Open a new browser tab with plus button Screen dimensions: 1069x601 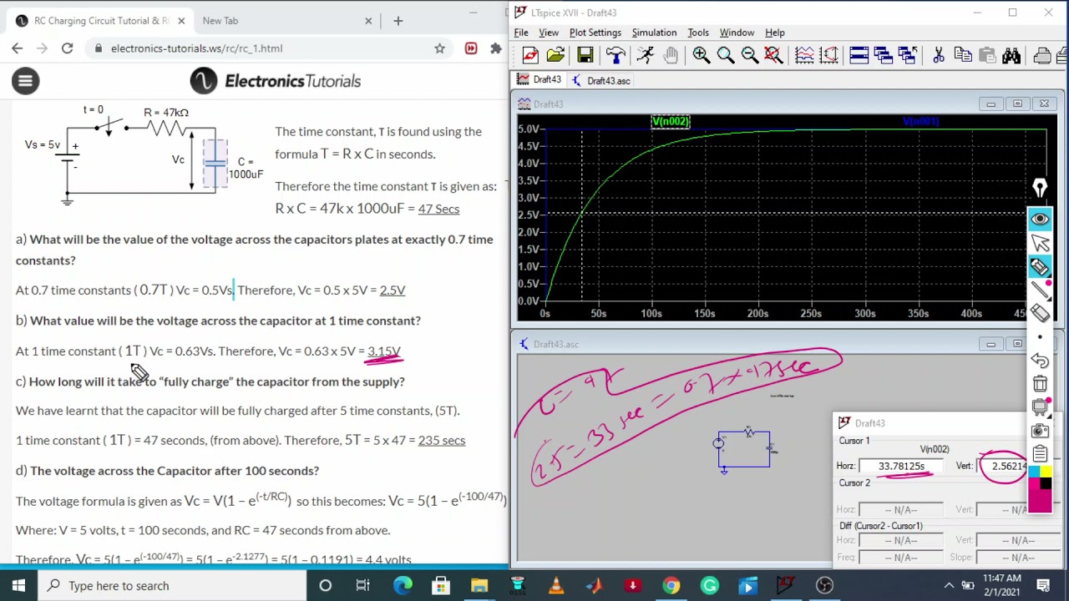coord(398,20)
